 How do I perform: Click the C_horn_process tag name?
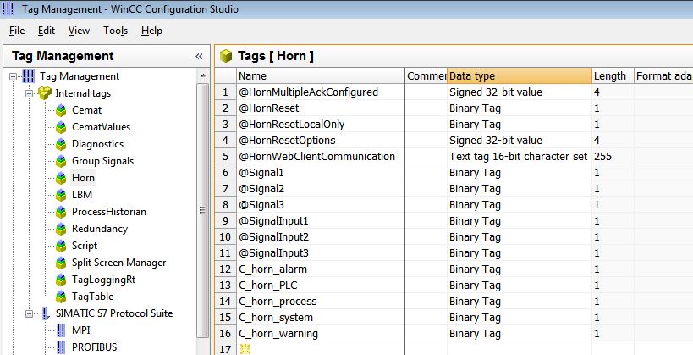278,302
